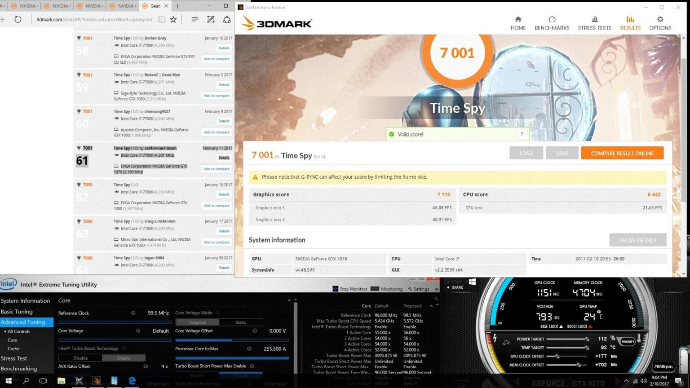The height and width of the screenshot is (388, 690).
Task: Click the Priority button in Precision
Action: tap(628, 342)
